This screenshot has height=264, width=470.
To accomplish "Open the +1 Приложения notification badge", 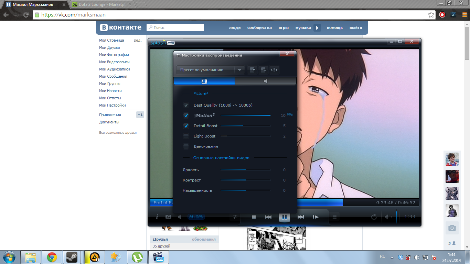I will 140,115.
